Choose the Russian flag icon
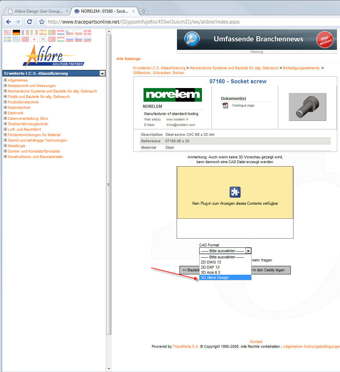Viewport: 340px width, 372px height. (x=70, y=39)
